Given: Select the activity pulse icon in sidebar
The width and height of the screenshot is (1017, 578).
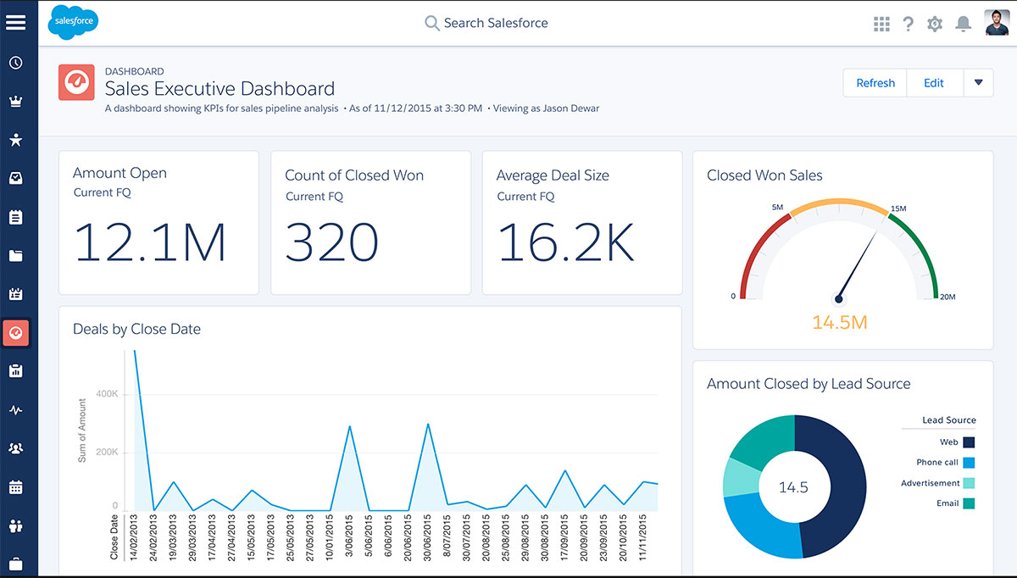Looking at the screenshot, I should click(x=17, y=409).
